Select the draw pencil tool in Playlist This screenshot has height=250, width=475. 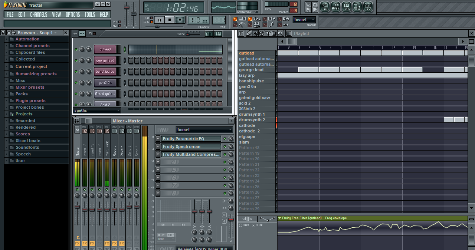pos(249,33)
